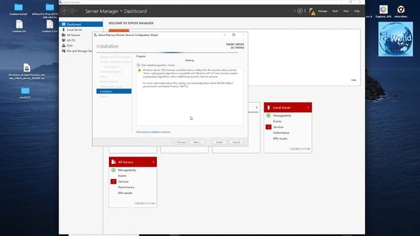Click the IT World globe thumbnail
Screen dimensions: 420x236
coord(396,39)
